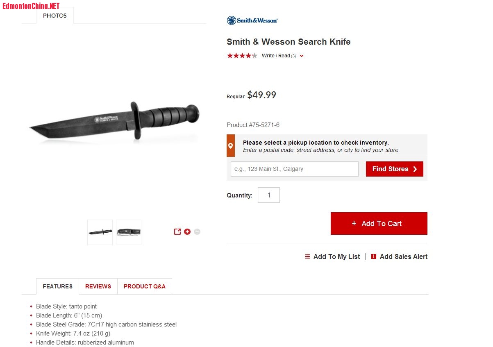Click the grey zoom-out minus icon
Image resolution: width=493 pixels, height=347 pixels.
pyautogui.click(x=197, y=231)
